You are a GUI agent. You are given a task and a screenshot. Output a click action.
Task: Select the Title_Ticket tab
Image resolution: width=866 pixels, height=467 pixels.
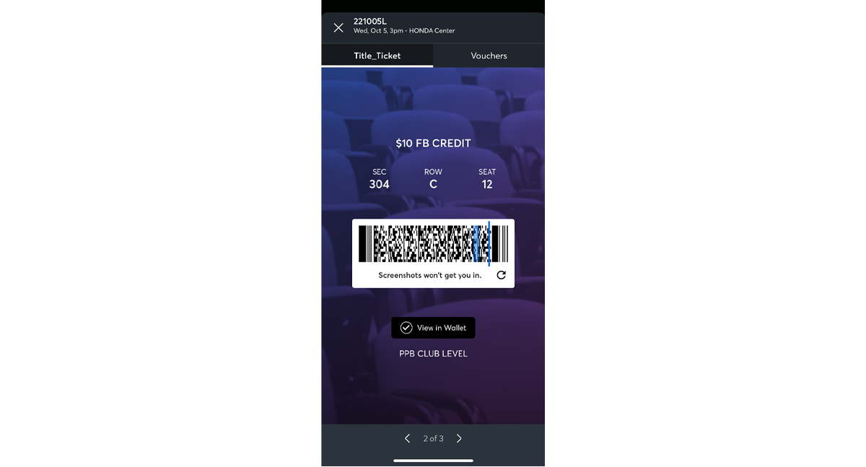[377, 56]
